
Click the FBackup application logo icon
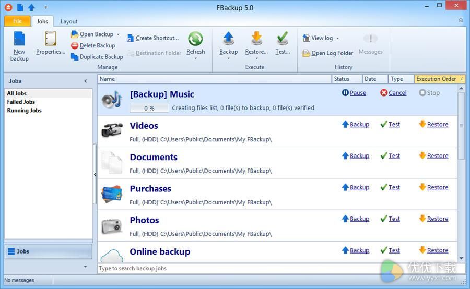(8, 7)
